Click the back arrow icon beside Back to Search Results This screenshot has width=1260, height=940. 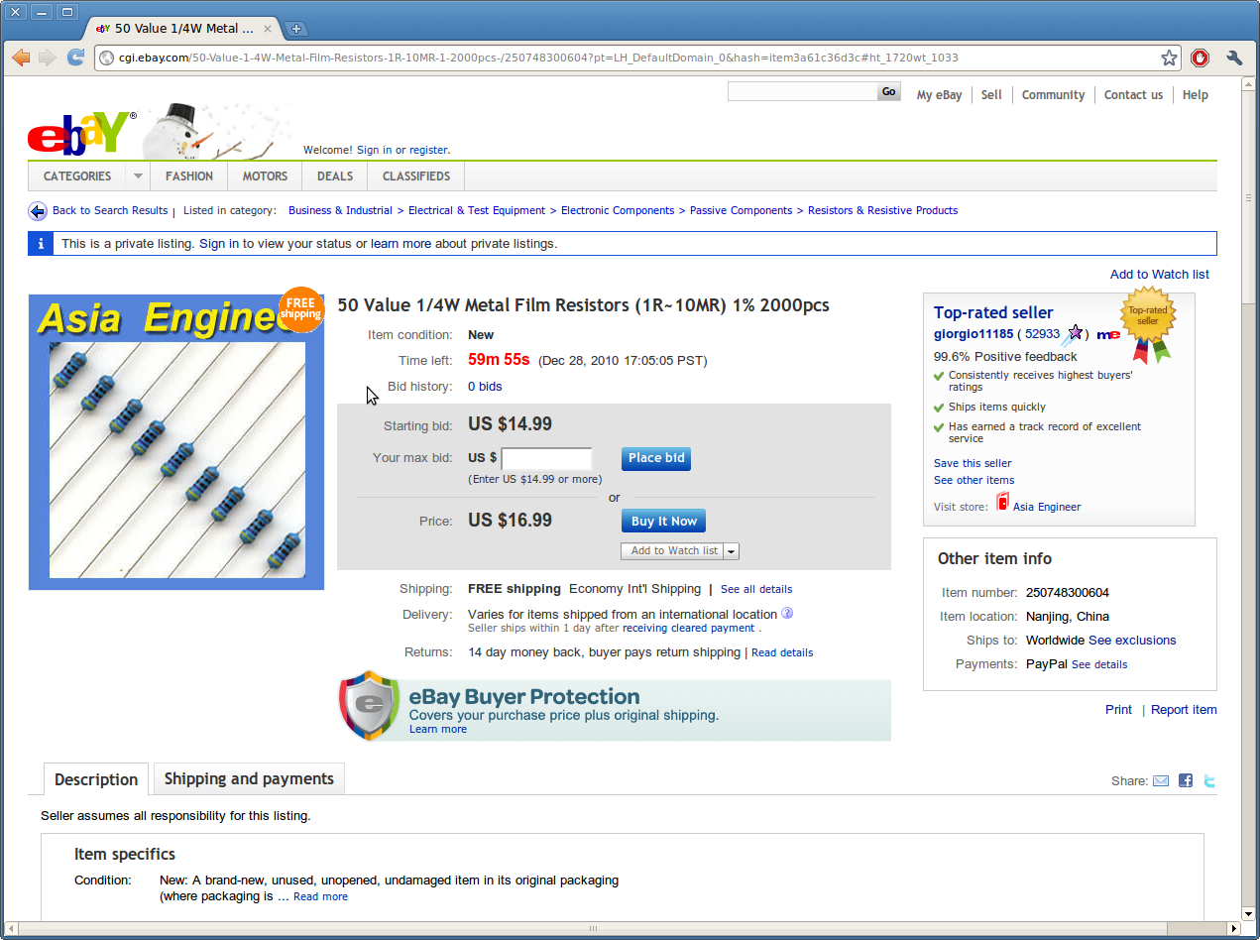point(37,210)
